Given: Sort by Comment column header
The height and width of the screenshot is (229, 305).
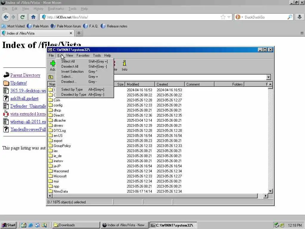Looking at the screenshot, I should point(199,84).
